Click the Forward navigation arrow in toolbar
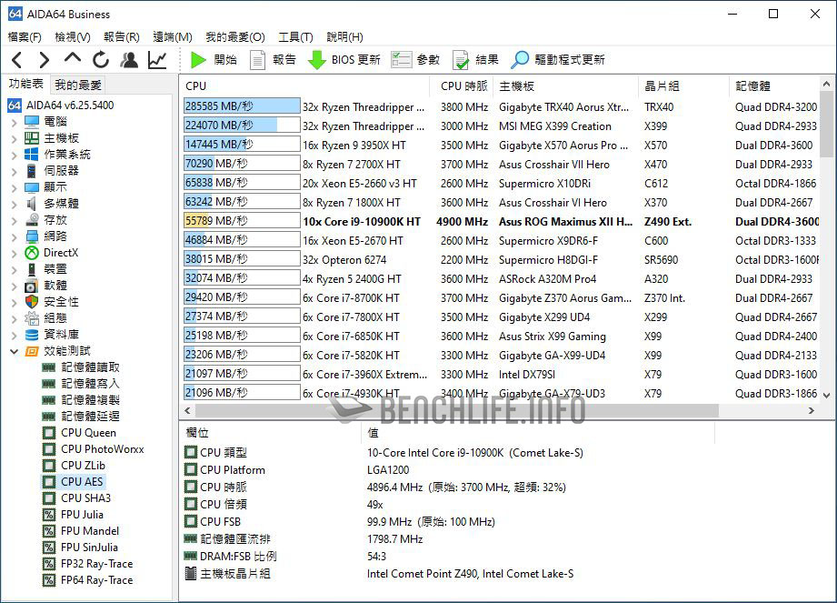 click(x=44, y=60)
